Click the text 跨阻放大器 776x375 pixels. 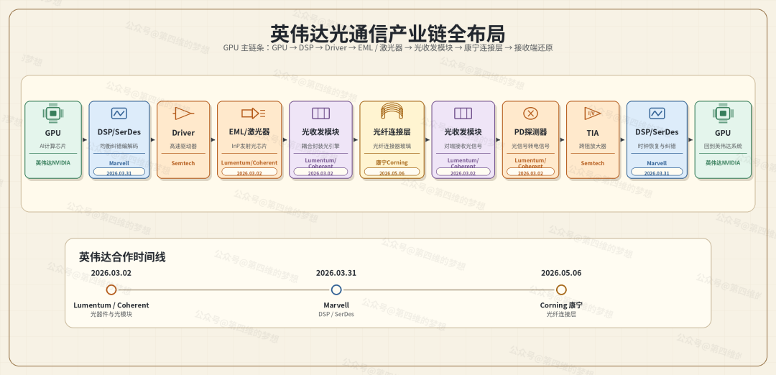pos(592,147)
